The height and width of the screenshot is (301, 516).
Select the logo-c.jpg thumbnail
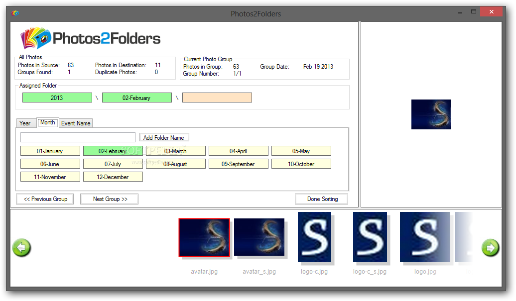pos(315,237)
